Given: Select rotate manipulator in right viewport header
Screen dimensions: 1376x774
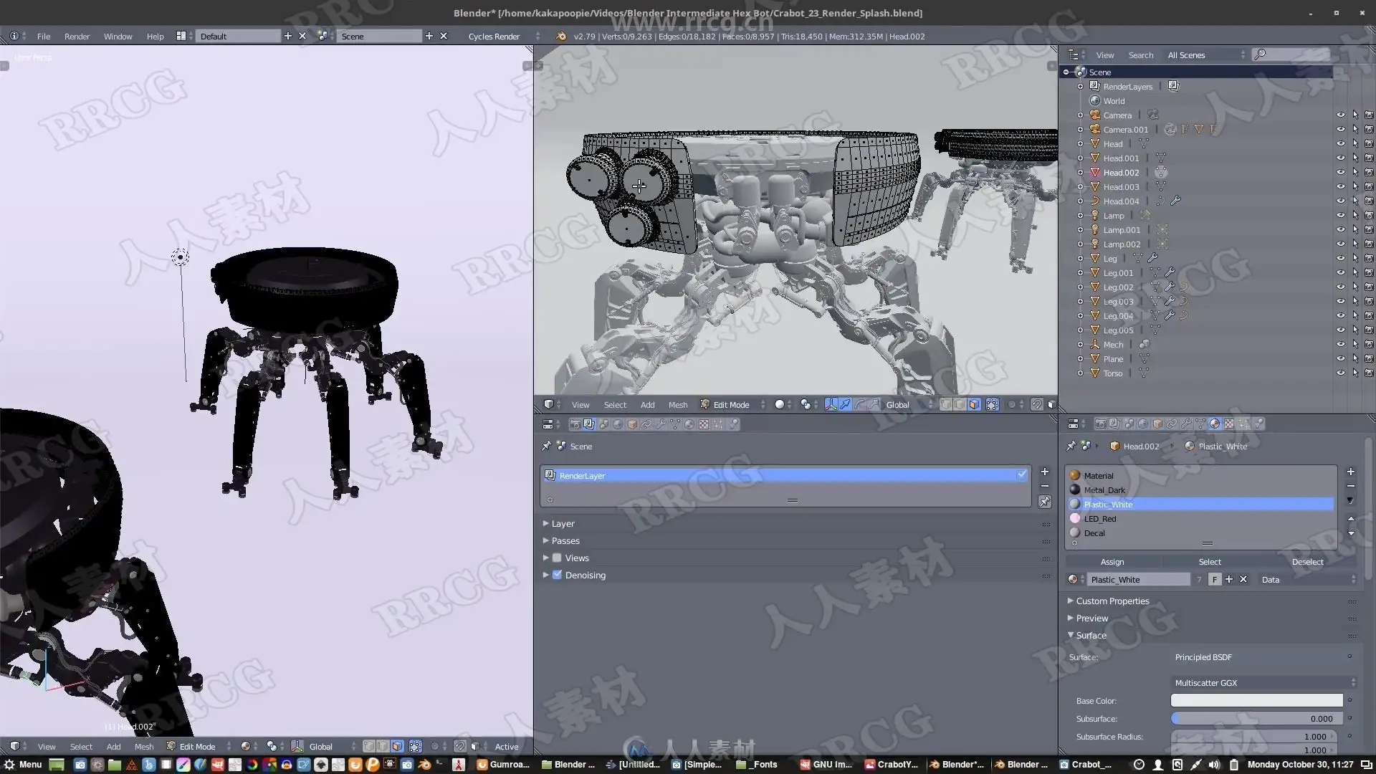Looking at the screenshot, I should point(859,405).
